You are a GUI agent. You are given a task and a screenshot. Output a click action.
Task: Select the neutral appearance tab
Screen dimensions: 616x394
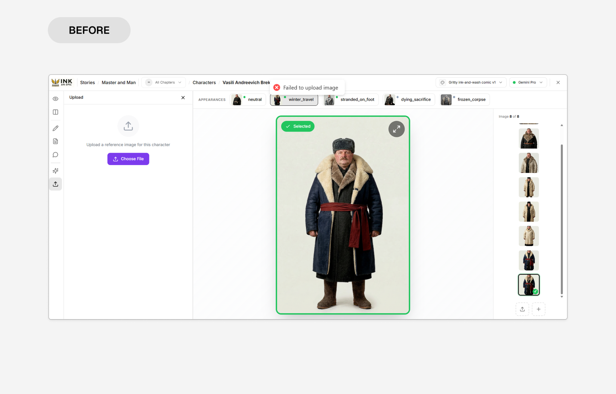pos(248,99)
